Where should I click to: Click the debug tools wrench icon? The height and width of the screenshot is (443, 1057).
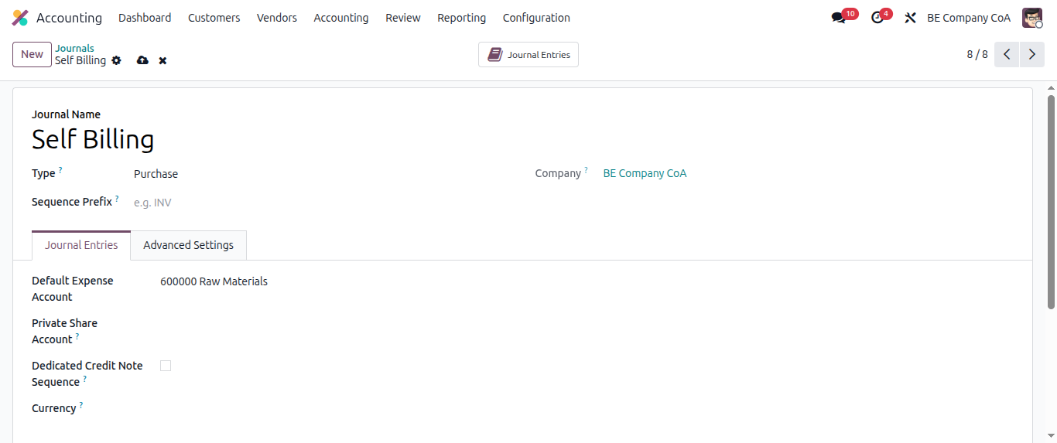(x=910, y=18)
